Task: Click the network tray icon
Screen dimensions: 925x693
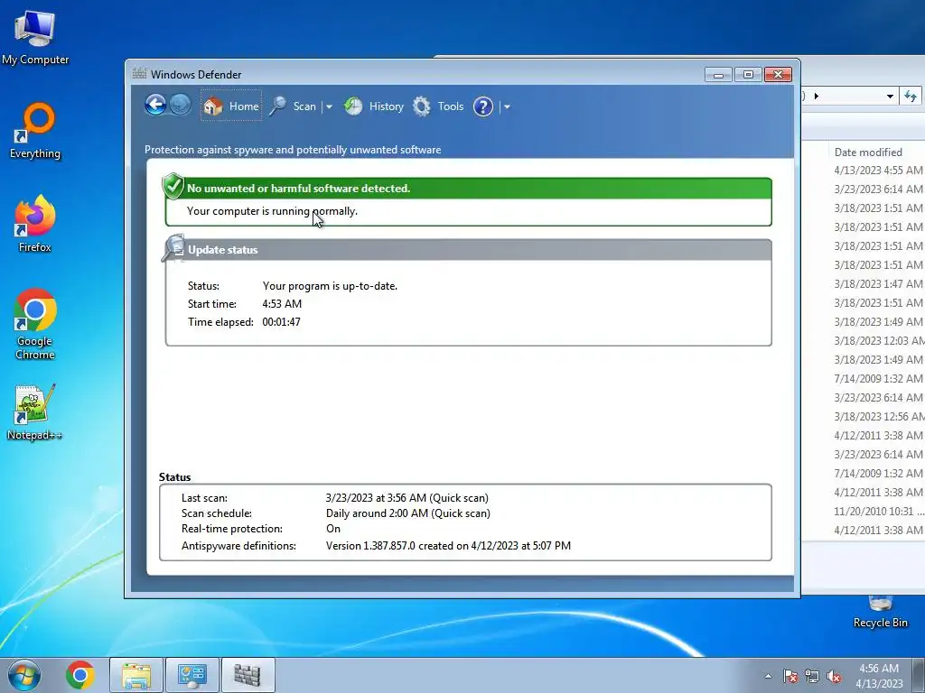Action: [812, 676]
